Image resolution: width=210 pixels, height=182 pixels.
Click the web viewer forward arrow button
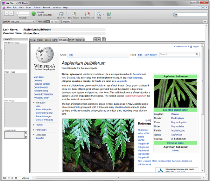(x=99, y=39)
